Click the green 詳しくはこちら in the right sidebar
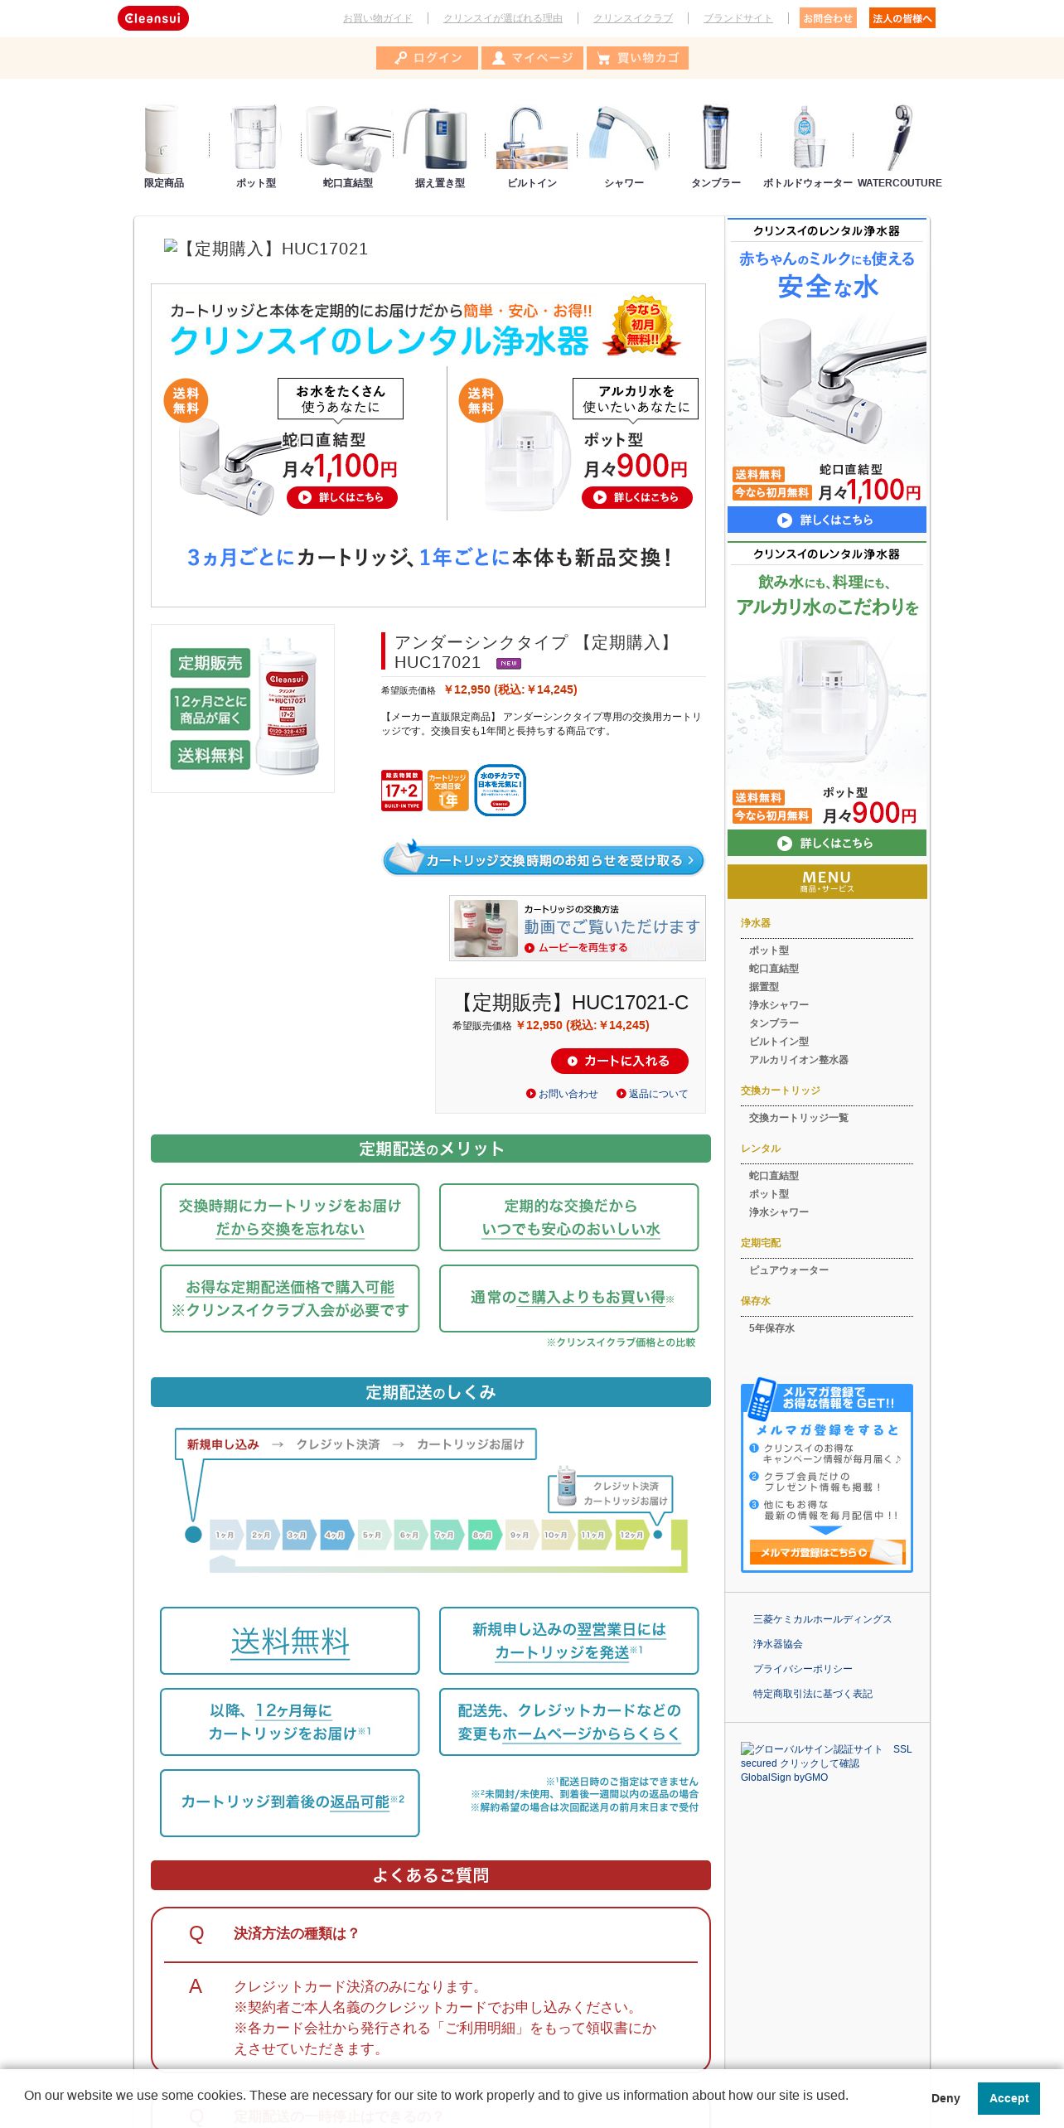This screenshot has height=2128, width=1064. (827, 844)
